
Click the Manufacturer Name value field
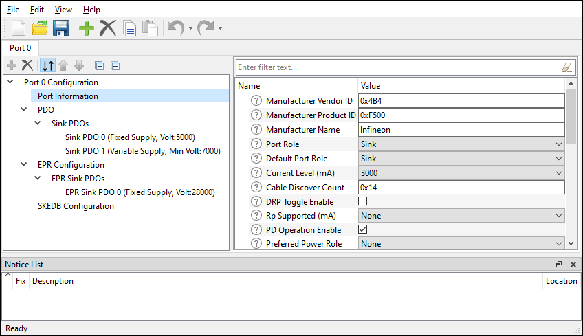[x=461, y=129]
